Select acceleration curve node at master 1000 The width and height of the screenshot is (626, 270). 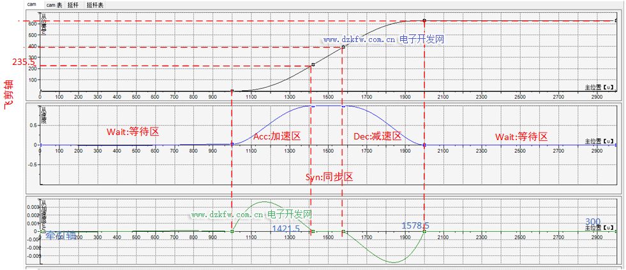(232, 231)
